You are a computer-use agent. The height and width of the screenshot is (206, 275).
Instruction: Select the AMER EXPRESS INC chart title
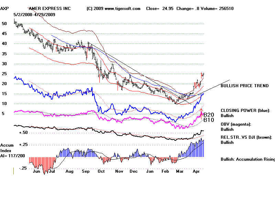tap(49, 8)
